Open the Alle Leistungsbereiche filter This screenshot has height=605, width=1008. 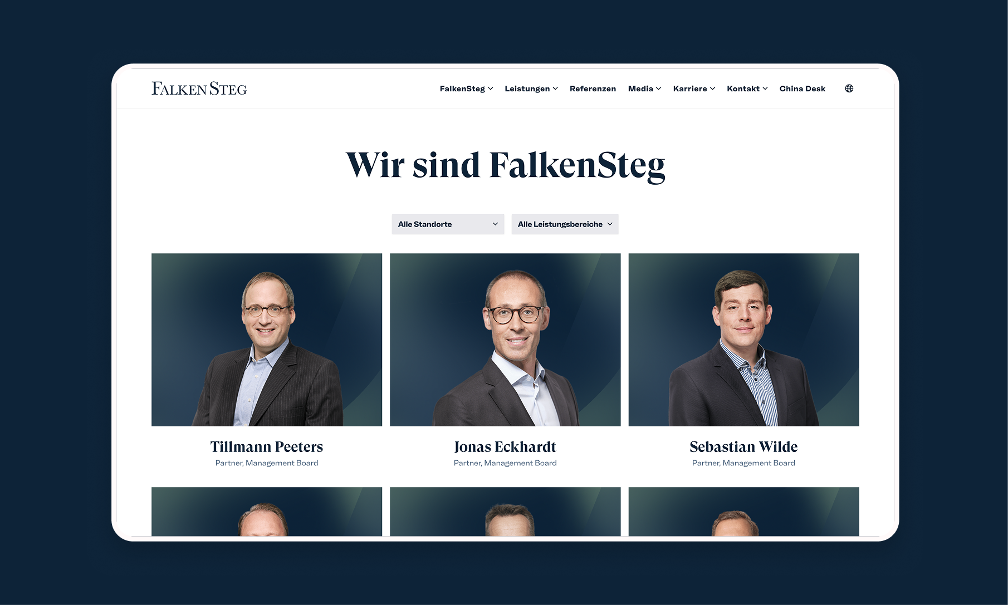point(565,224)
